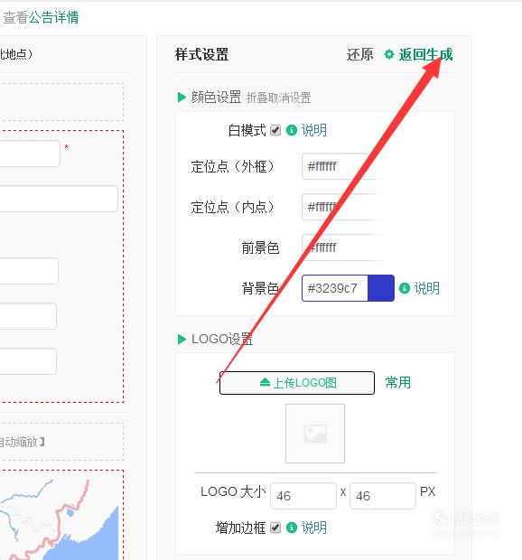Click the 常用 link
The width and height of the screenshot is (522, 560).
click(x=398, y=382)
